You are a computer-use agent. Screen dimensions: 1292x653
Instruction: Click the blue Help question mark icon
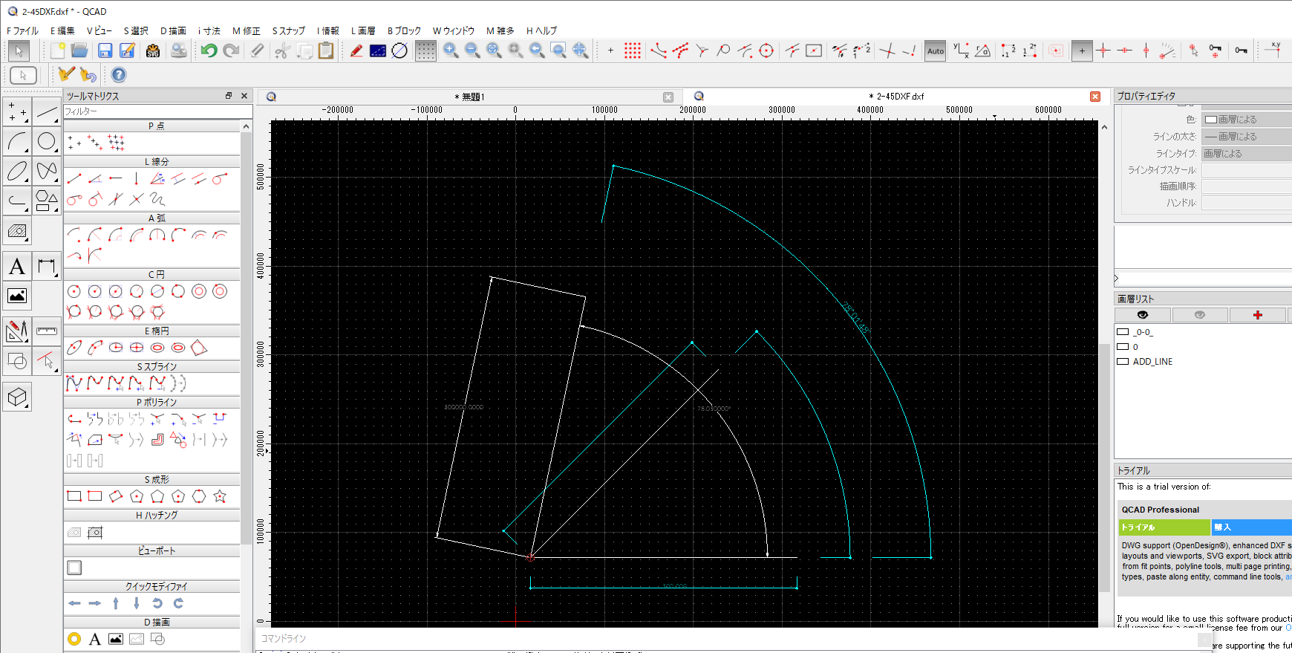pos(119,75)
